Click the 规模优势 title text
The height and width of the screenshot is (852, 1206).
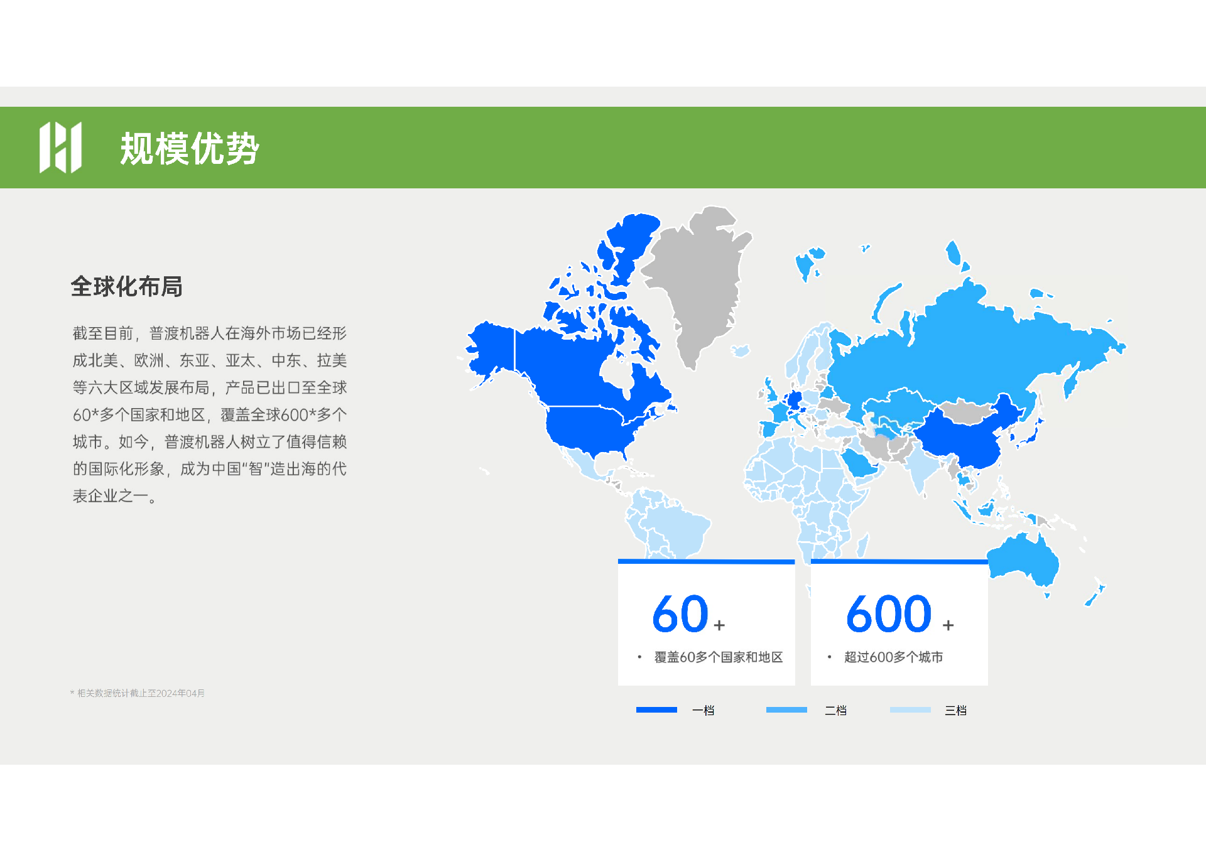(190, 149)
